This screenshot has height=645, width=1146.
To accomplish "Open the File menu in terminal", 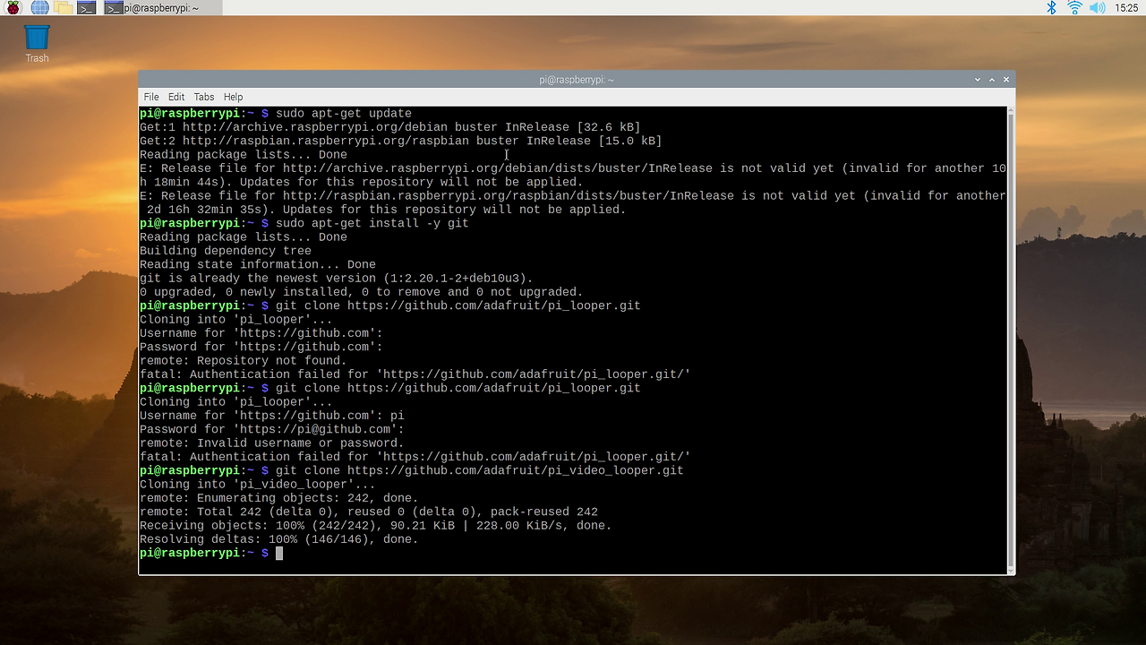I will tap(151, 97).
